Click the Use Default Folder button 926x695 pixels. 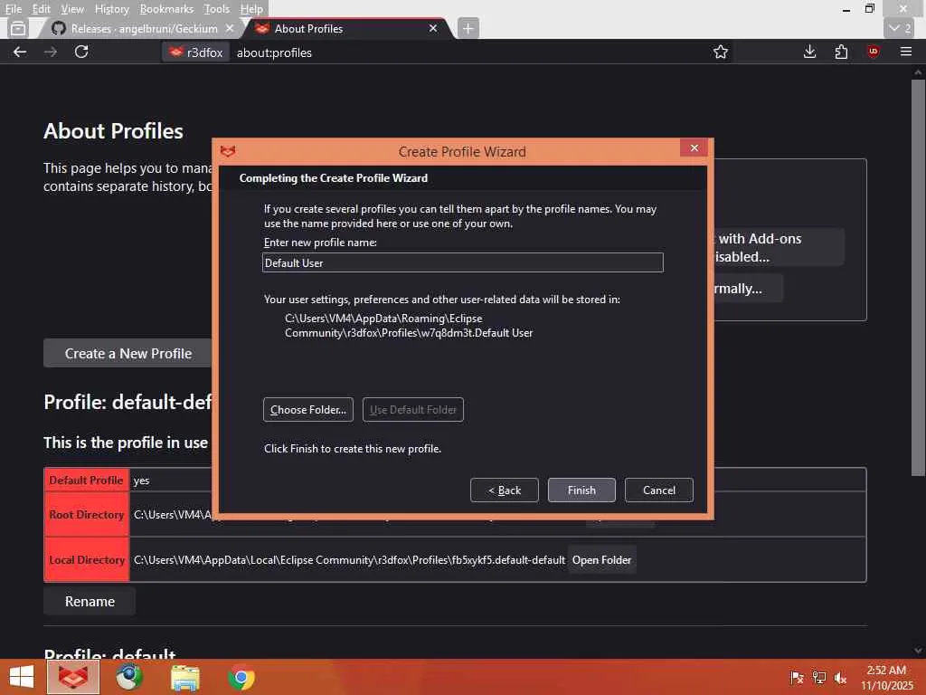coord(412,410)
